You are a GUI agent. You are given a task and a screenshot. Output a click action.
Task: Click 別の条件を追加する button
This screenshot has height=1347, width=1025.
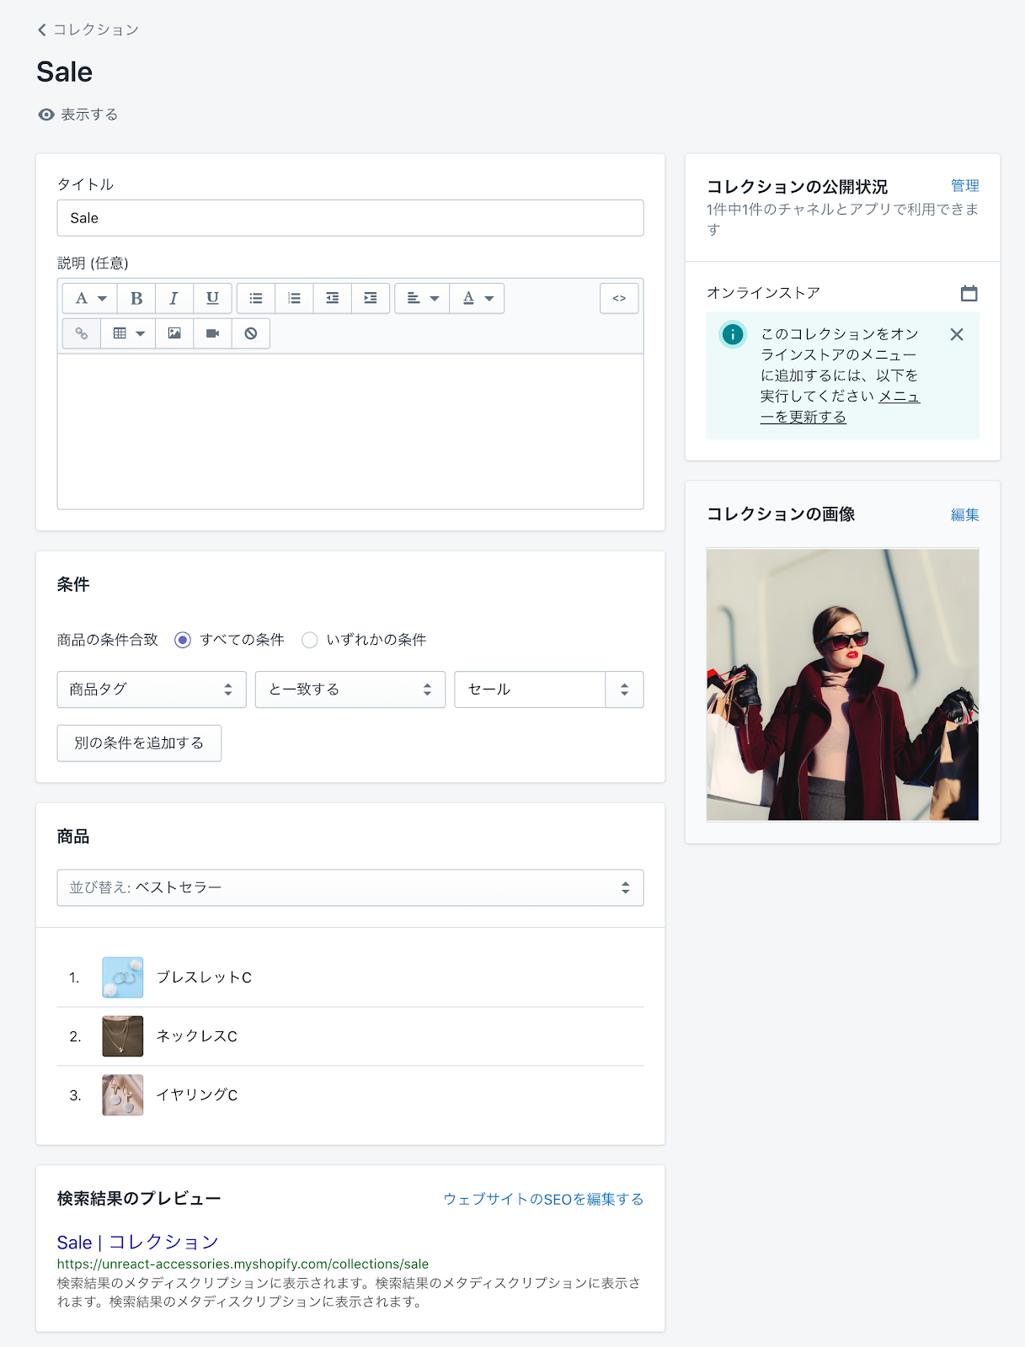click(139, 743)
